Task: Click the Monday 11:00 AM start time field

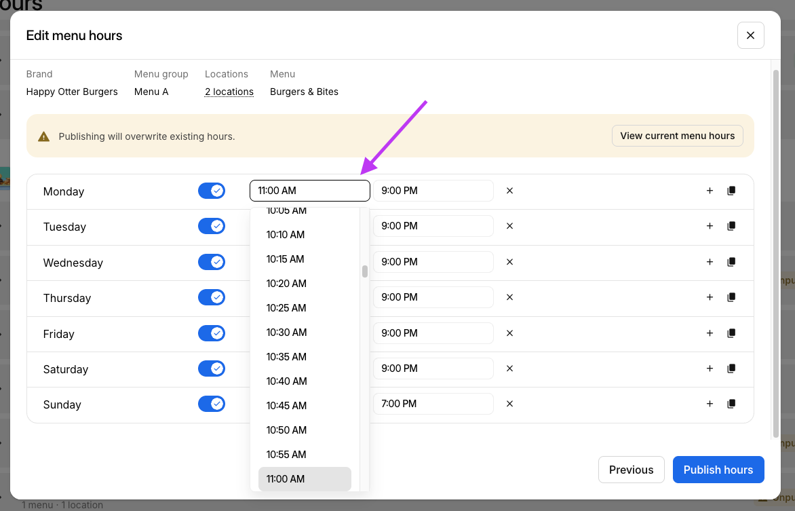Action: pyautogui.click(x=309, y=191)
